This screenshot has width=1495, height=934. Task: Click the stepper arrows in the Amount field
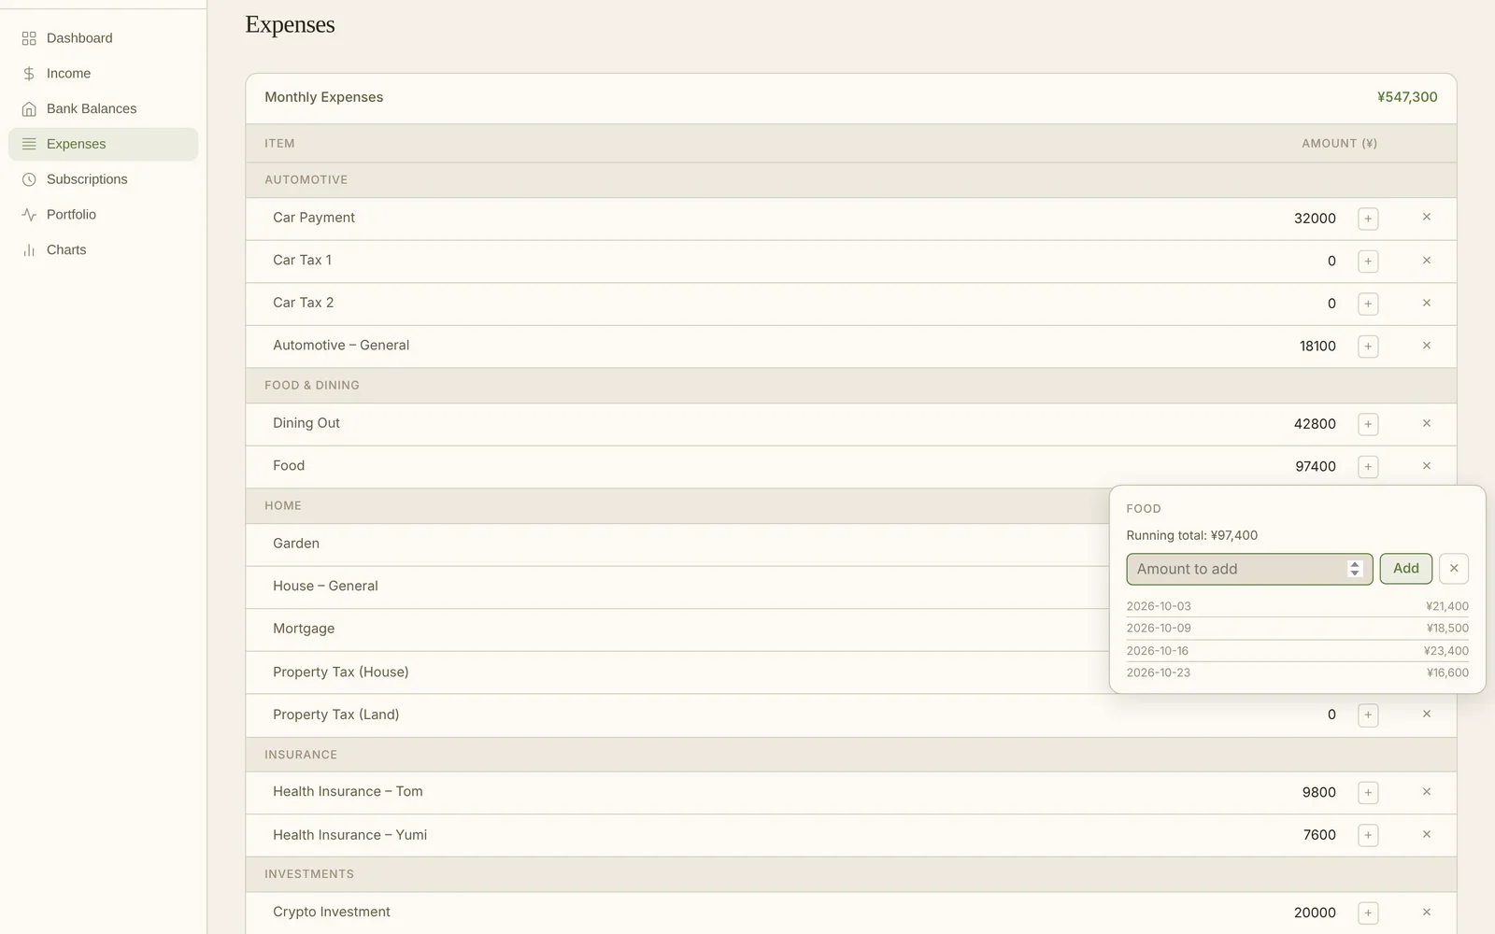[x=1355, y=569]
